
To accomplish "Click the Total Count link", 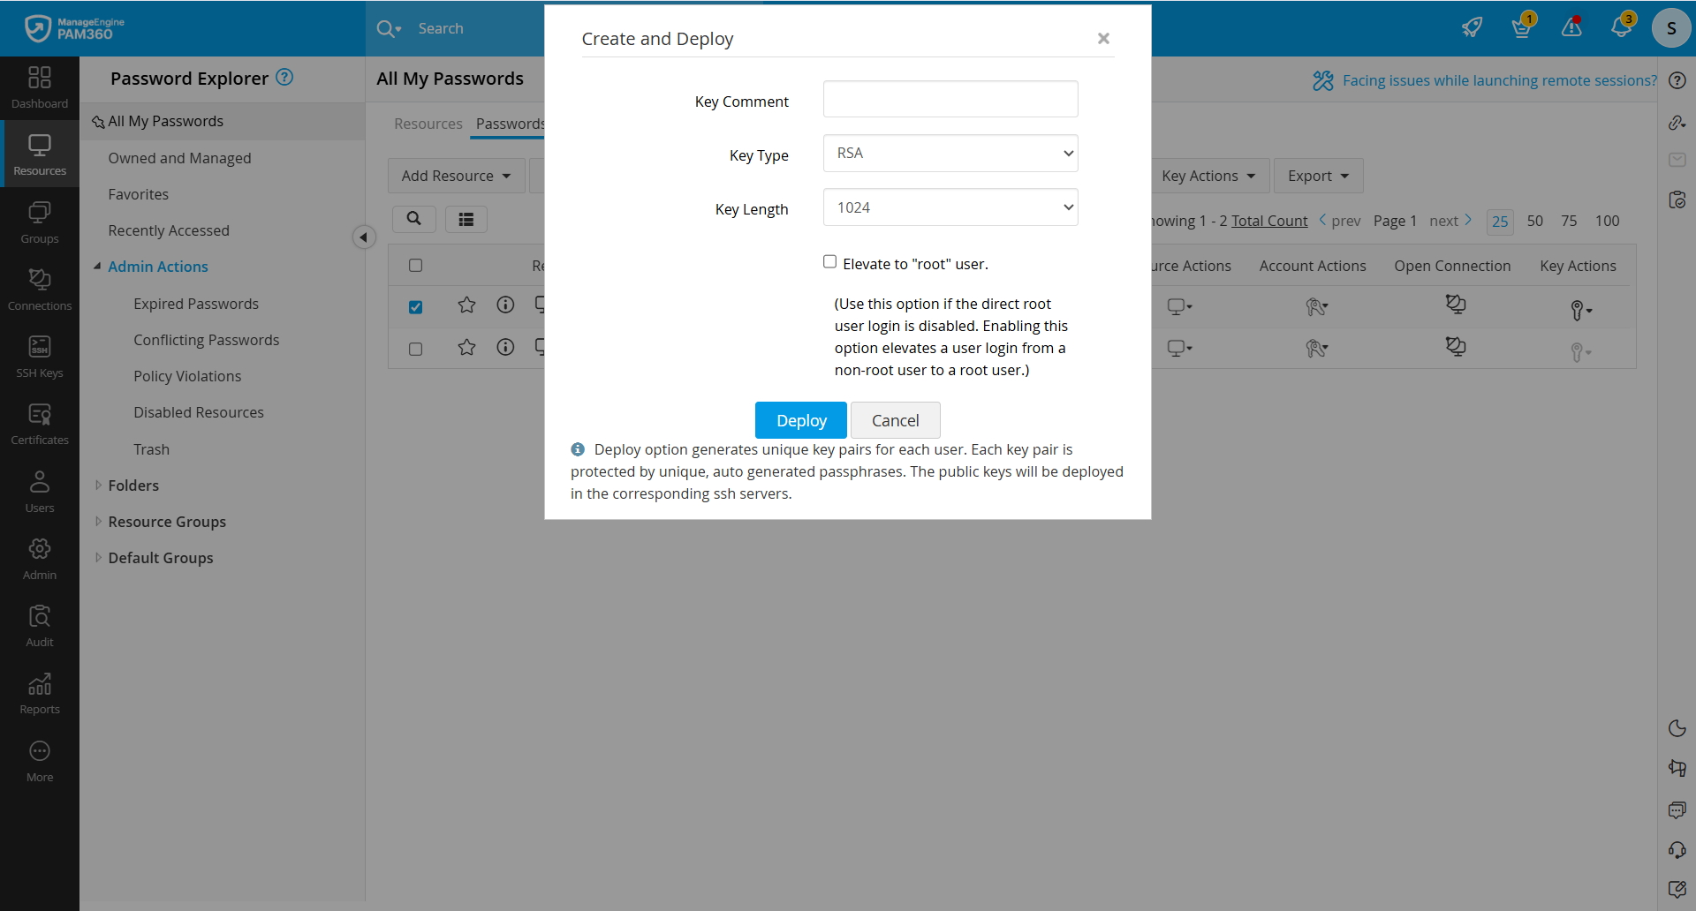I will click(x=1269, y=221).
